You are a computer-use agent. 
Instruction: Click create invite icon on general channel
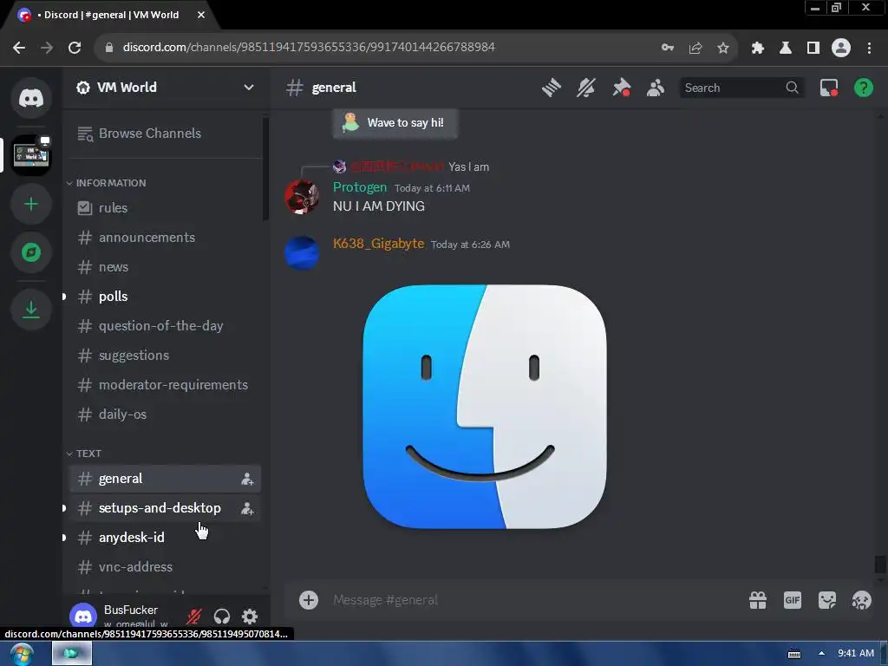(x=247, y=479)
